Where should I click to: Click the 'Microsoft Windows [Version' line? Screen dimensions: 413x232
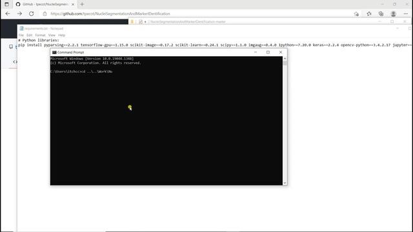click(92, 59)
